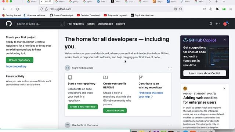Switch to the 'Free' WordPress tab

101,1
